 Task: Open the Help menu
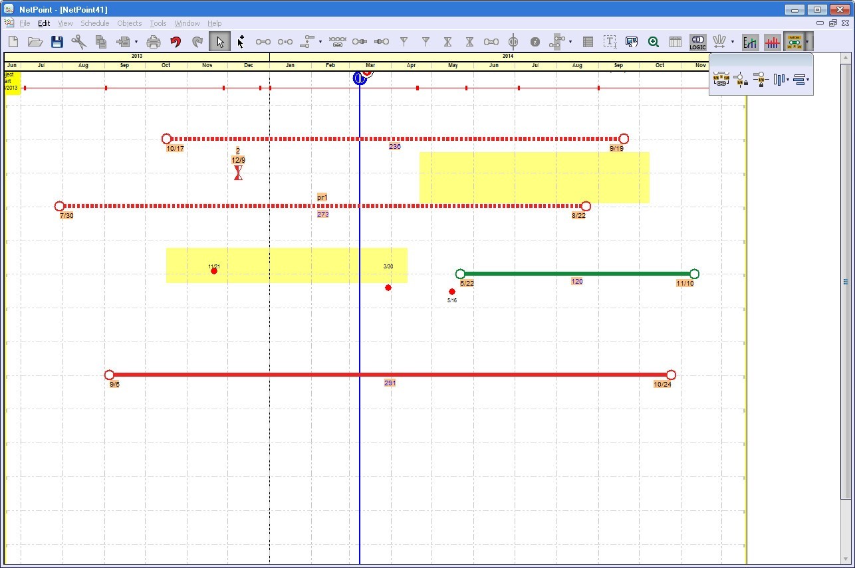tap(214, 23)
